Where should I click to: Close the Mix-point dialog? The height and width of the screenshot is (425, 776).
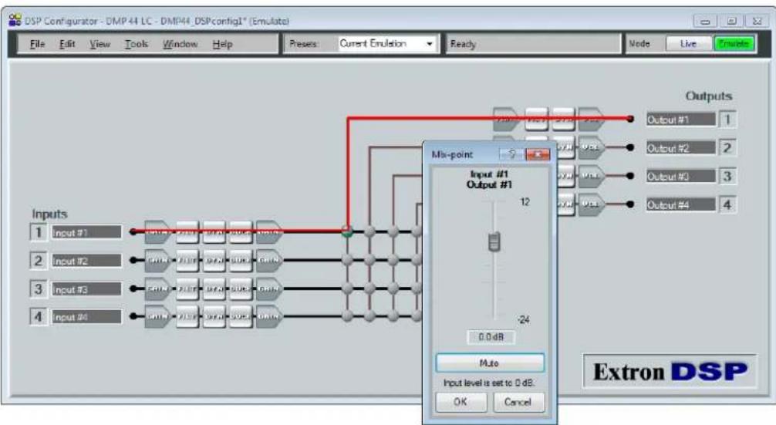538,154
